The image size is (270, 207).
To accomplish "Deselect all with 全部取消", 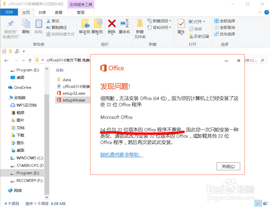I will point(225,27).
